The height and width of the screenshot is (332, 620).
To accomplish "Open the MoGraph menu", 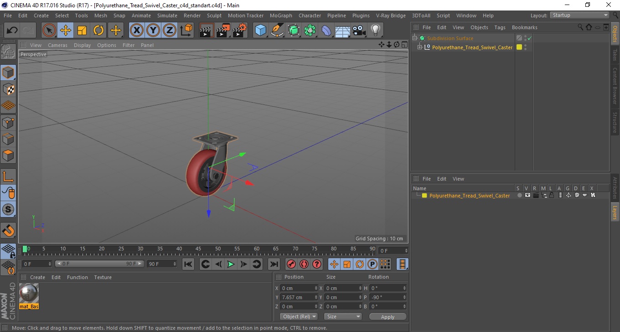I will pos(281,16).
